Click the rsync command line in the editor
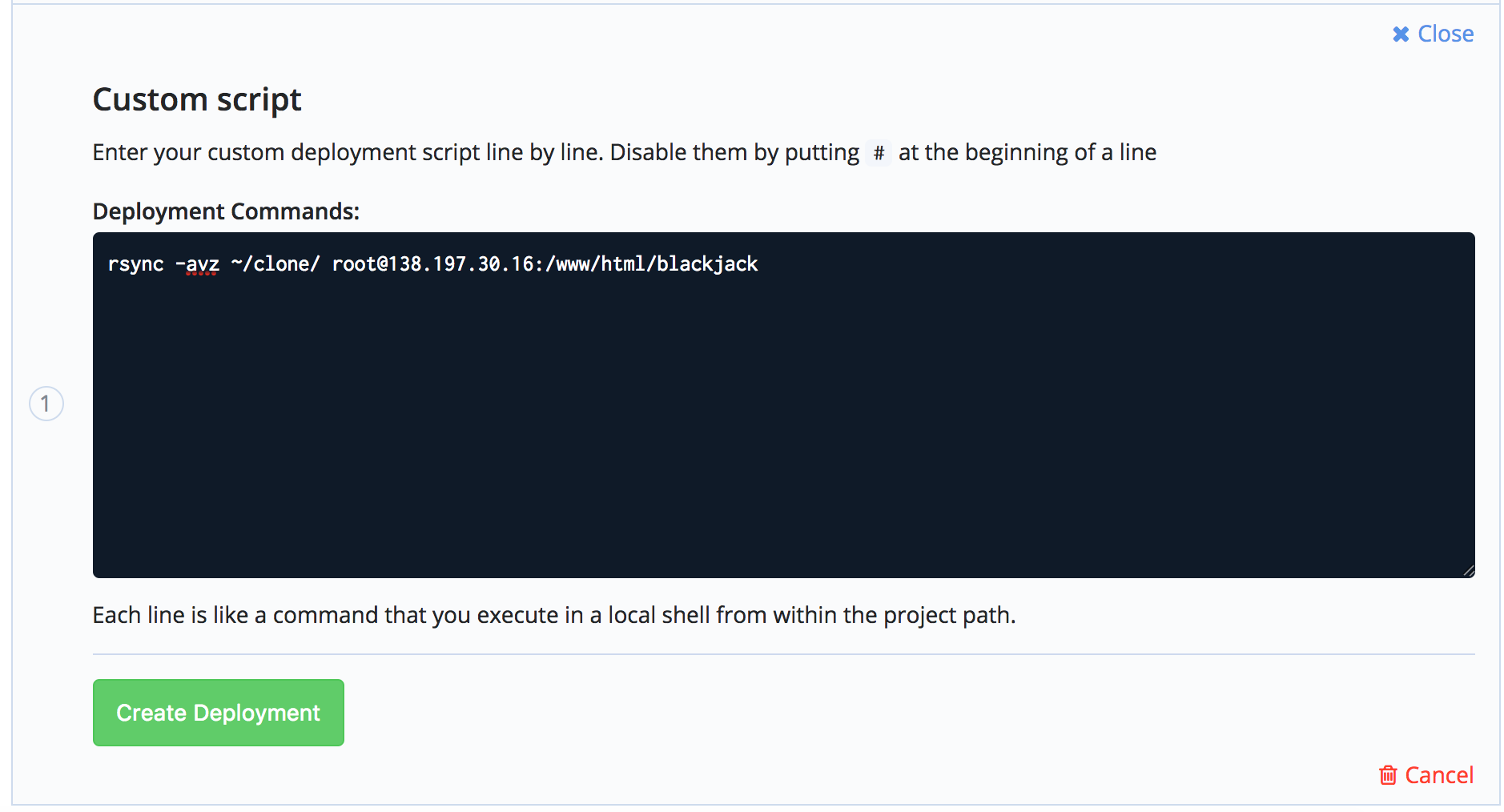 coord(432,264)
